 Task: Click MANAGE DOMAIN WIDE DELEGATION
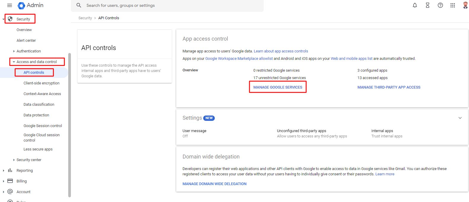(214, 184)
